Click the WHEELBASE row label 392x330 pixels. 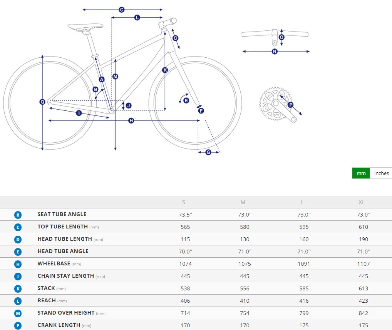(x=54, y=263)
